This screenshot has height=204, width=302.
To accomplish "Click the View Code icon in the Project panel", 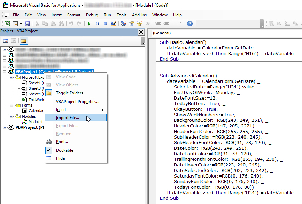I will (x=6, y=41).
